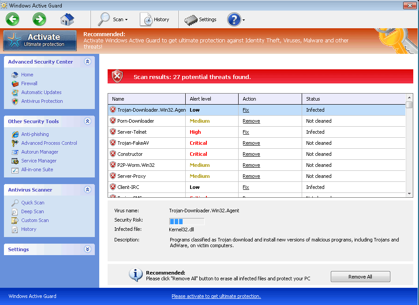Viewport: 419px width, 305px height.
Task: Click the blue help question mark icon
Action: click(234, 19)
